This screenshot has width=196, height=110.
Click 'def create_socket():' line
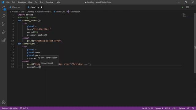pos(29,20)
